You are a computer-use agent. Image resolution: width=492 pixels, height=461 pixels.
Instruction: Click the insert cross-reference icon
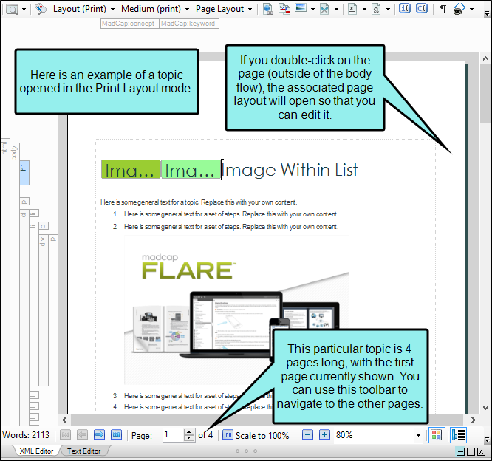(x=284, y=9)
